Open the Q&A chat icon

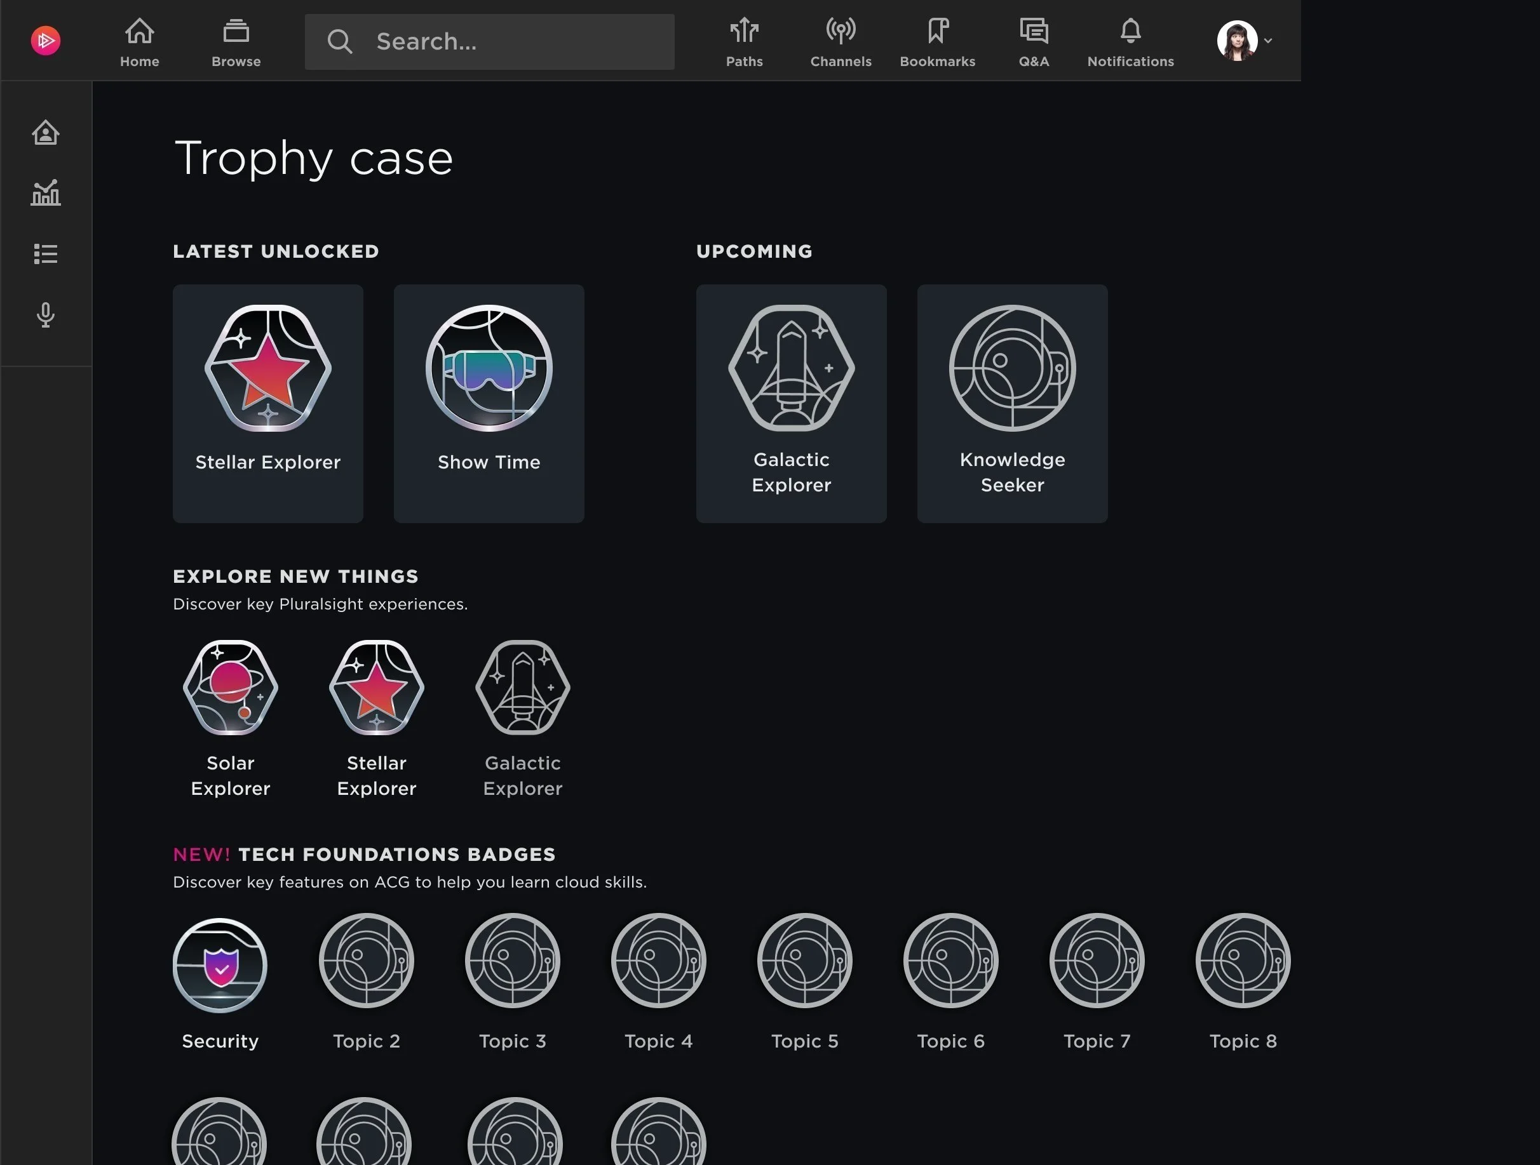(x=1034, y=42)
